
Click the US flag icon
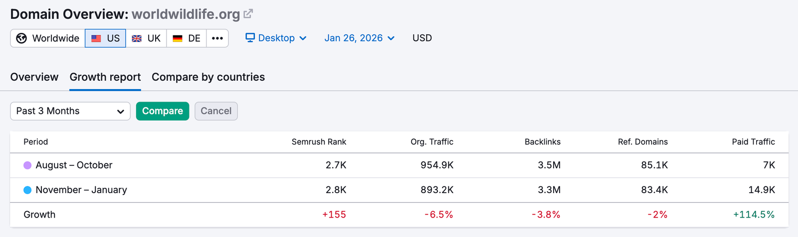point(96,38)
